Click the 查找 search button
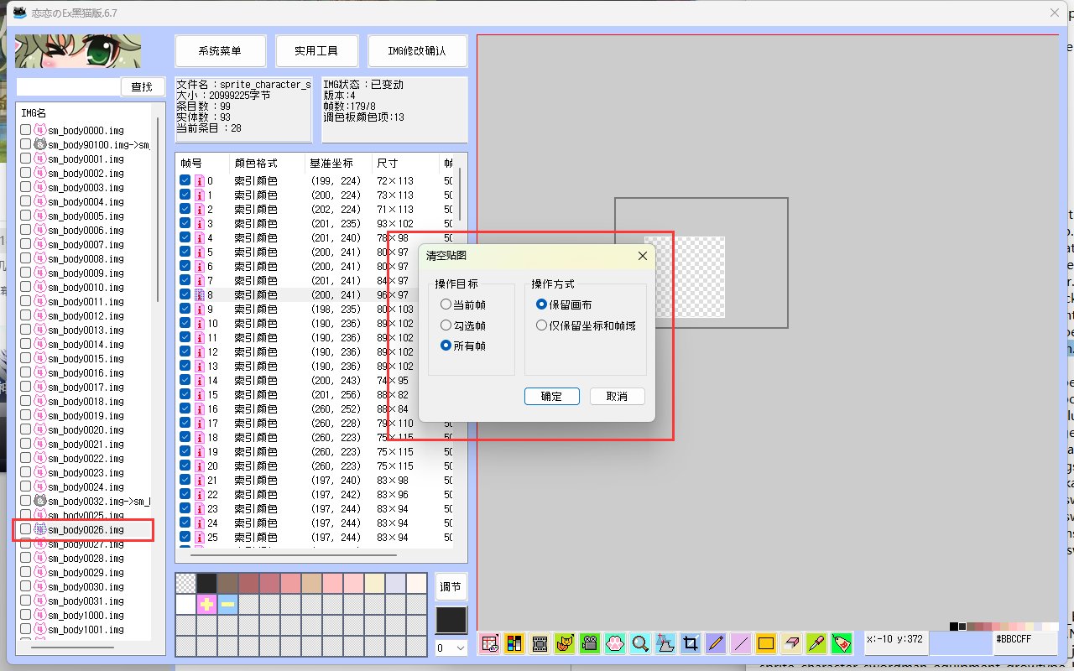This screenshot has width=1074, height=671. click(143, 86)
